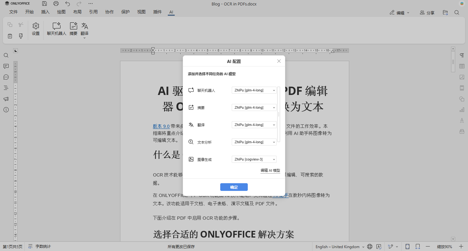The height and width of the screenshot is (251, 468).
Task: Open the 文件 menu tab
Action: 13,12
